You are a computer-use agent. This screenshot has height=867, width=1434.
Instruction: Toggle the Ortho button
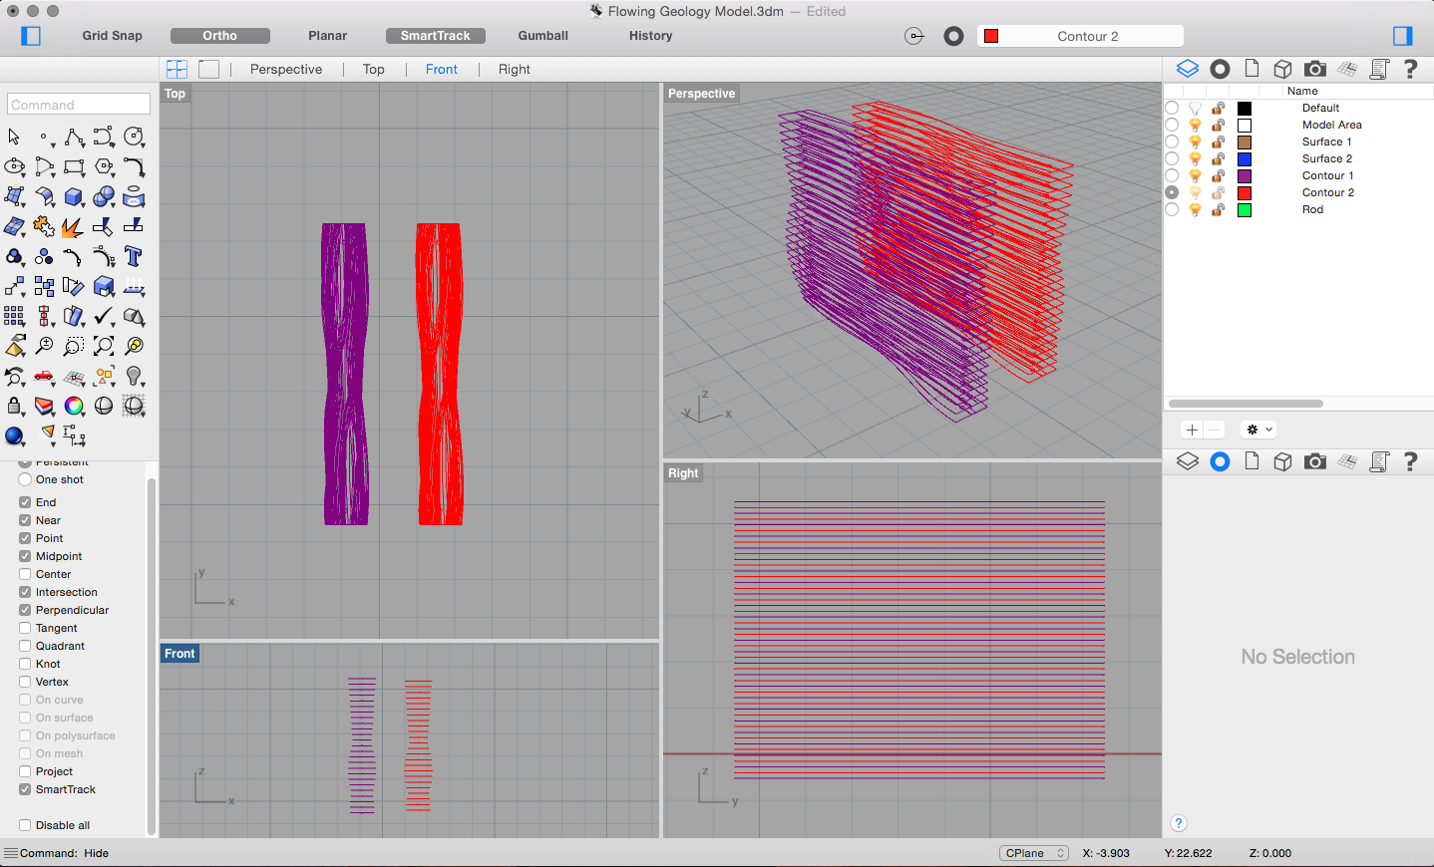click(220, 35)
